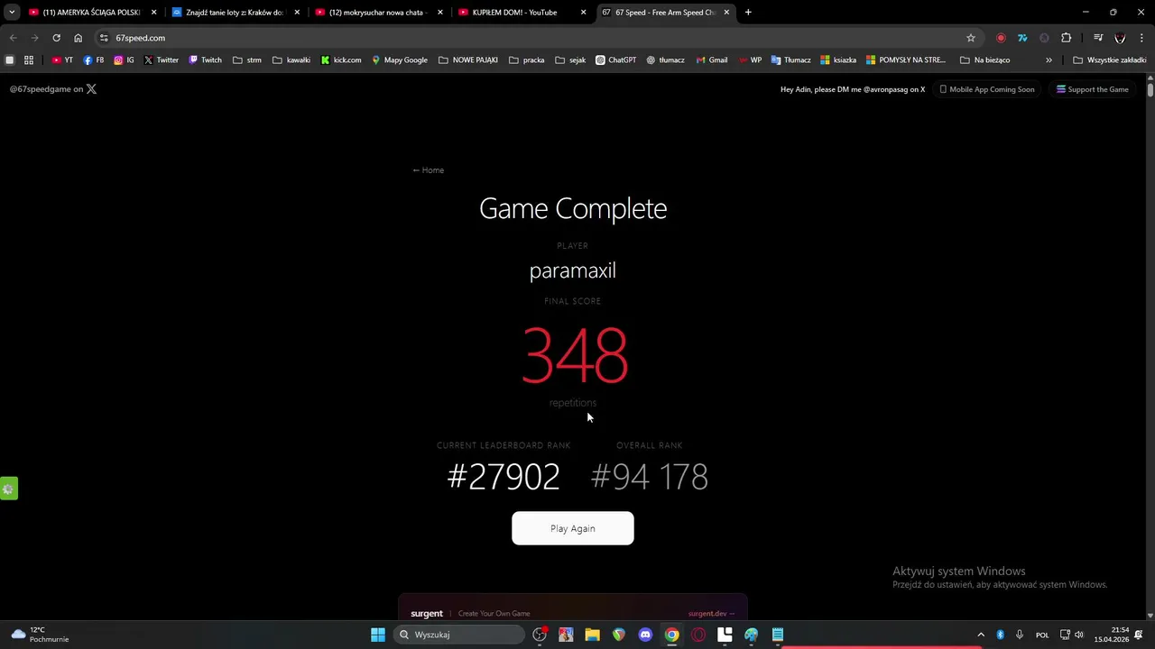Open YT bookmark
Image resolution: width=1155 pixels, height=649 pixels.
(x=62, y=60)
